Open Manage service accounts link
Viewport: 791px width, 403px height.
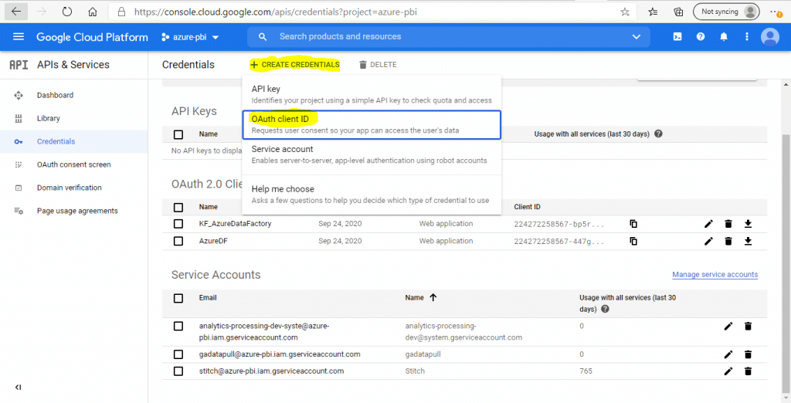coord(715,274)
